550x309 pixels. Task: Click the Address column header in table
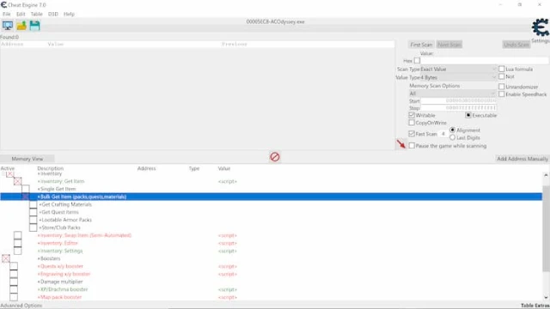pos(146,168)
